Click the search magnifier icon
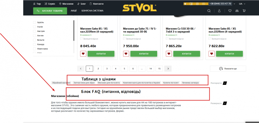The width and height of the screenshot is (259, 123). pyautogui.click(x=209, y=11)
